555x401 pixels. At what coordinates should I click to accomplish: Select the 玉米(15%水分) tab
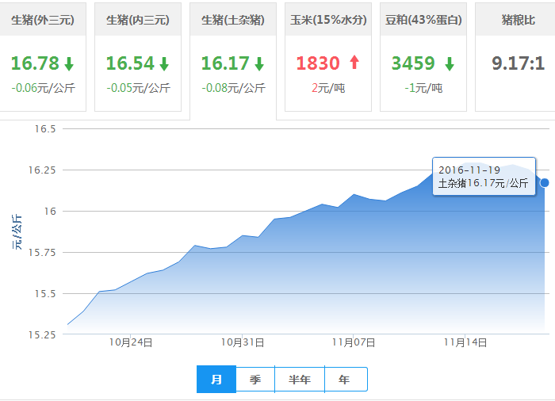[328, 20]
